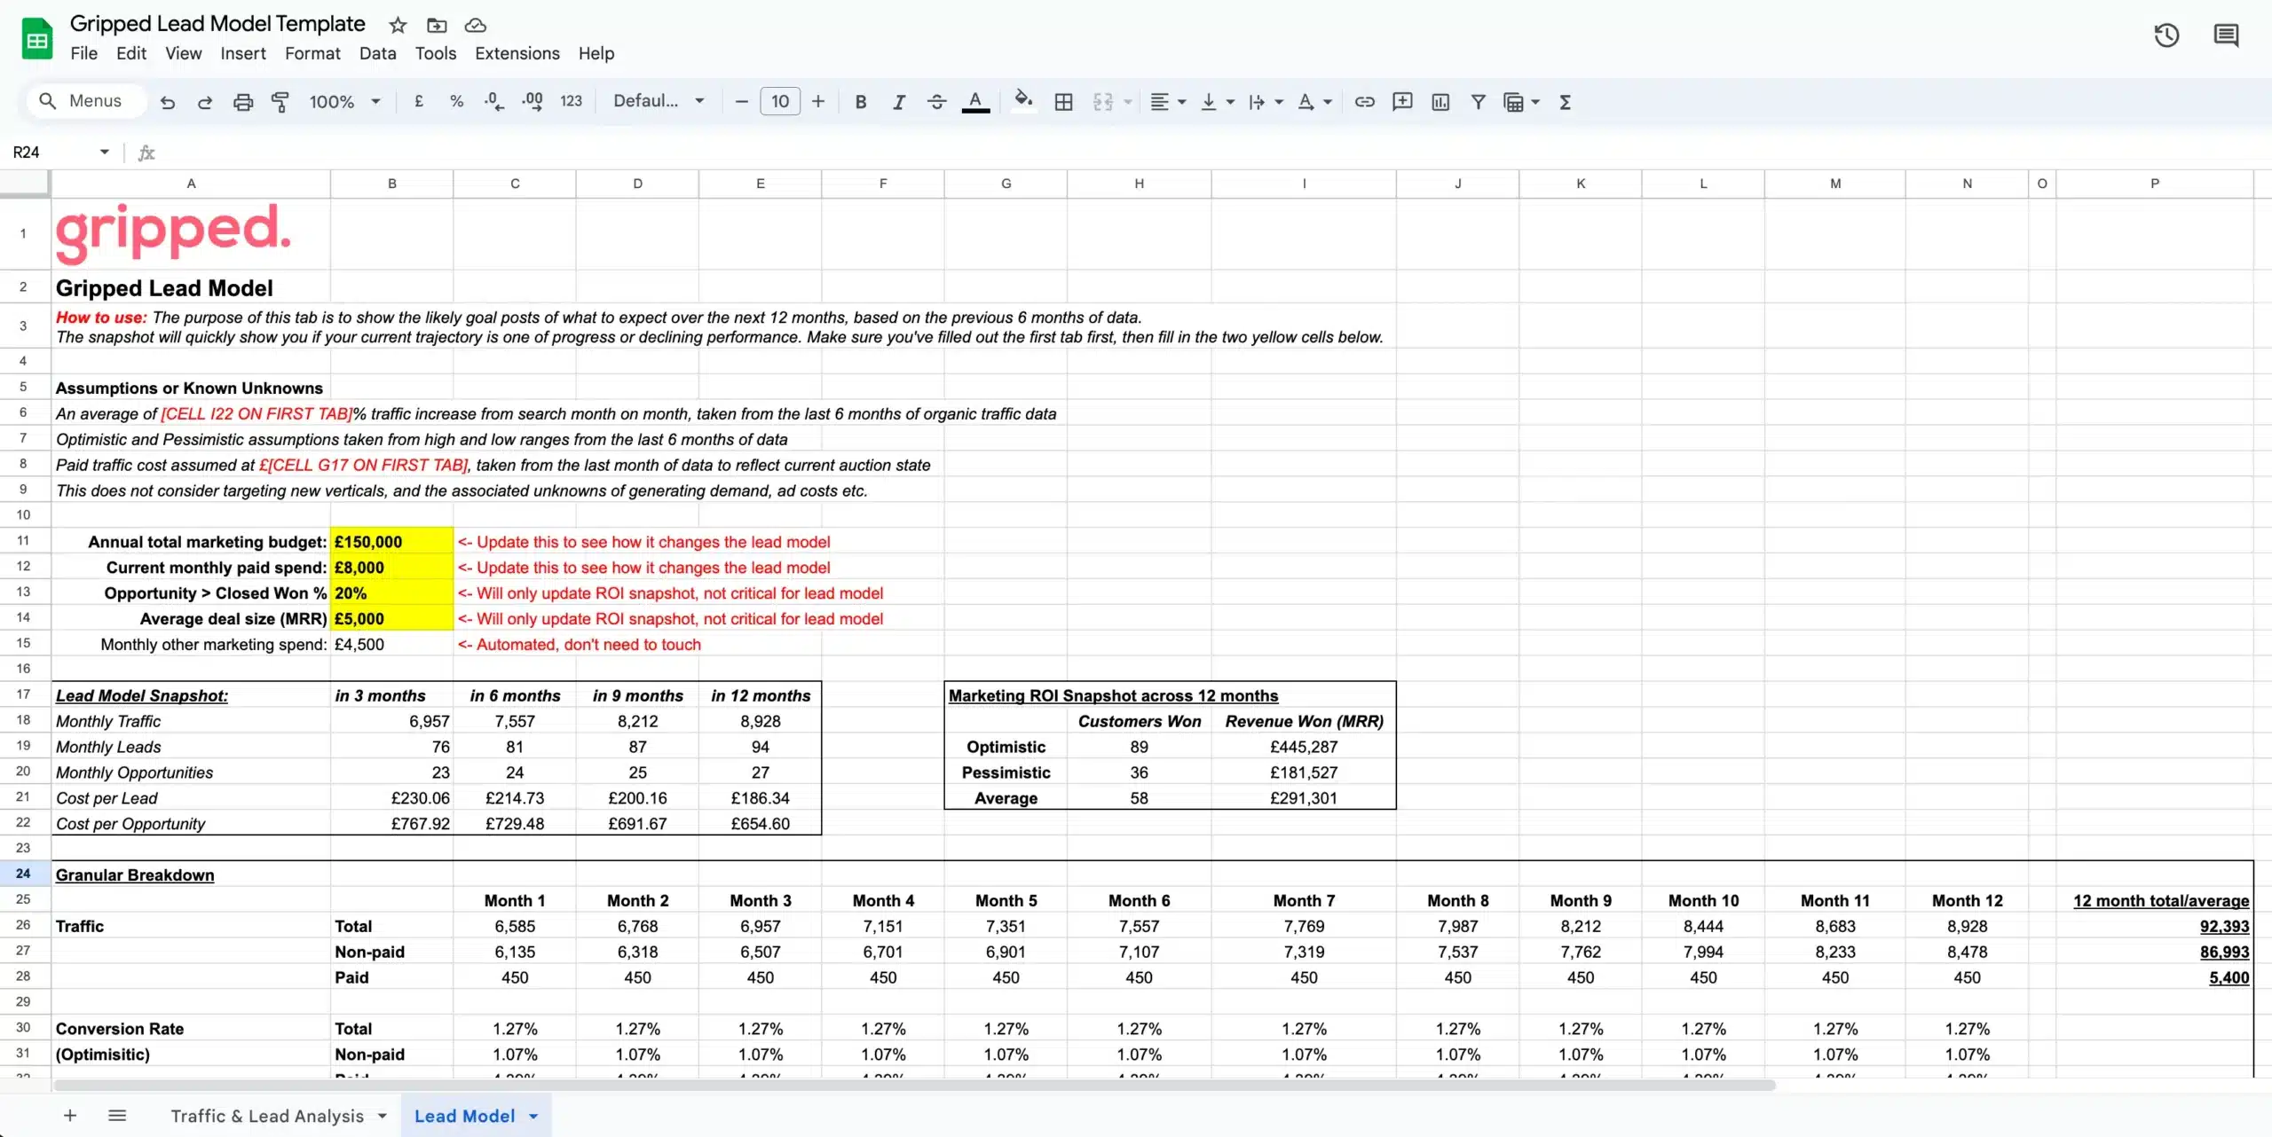Viewport: 2272px width, 1137px height.
Task: Click the font size field showing 10
Action: click(x=780, y=101)
